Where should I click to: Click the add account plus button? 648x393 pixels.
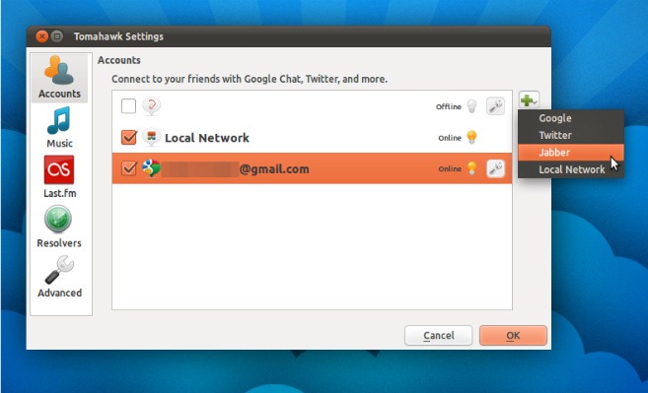coord(529,99)
